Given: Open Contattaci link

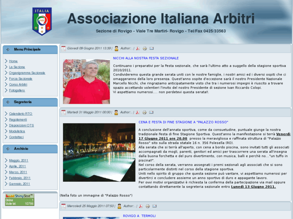Looking at the screenshot, I should pyautogui.click(x=16, y=137).
